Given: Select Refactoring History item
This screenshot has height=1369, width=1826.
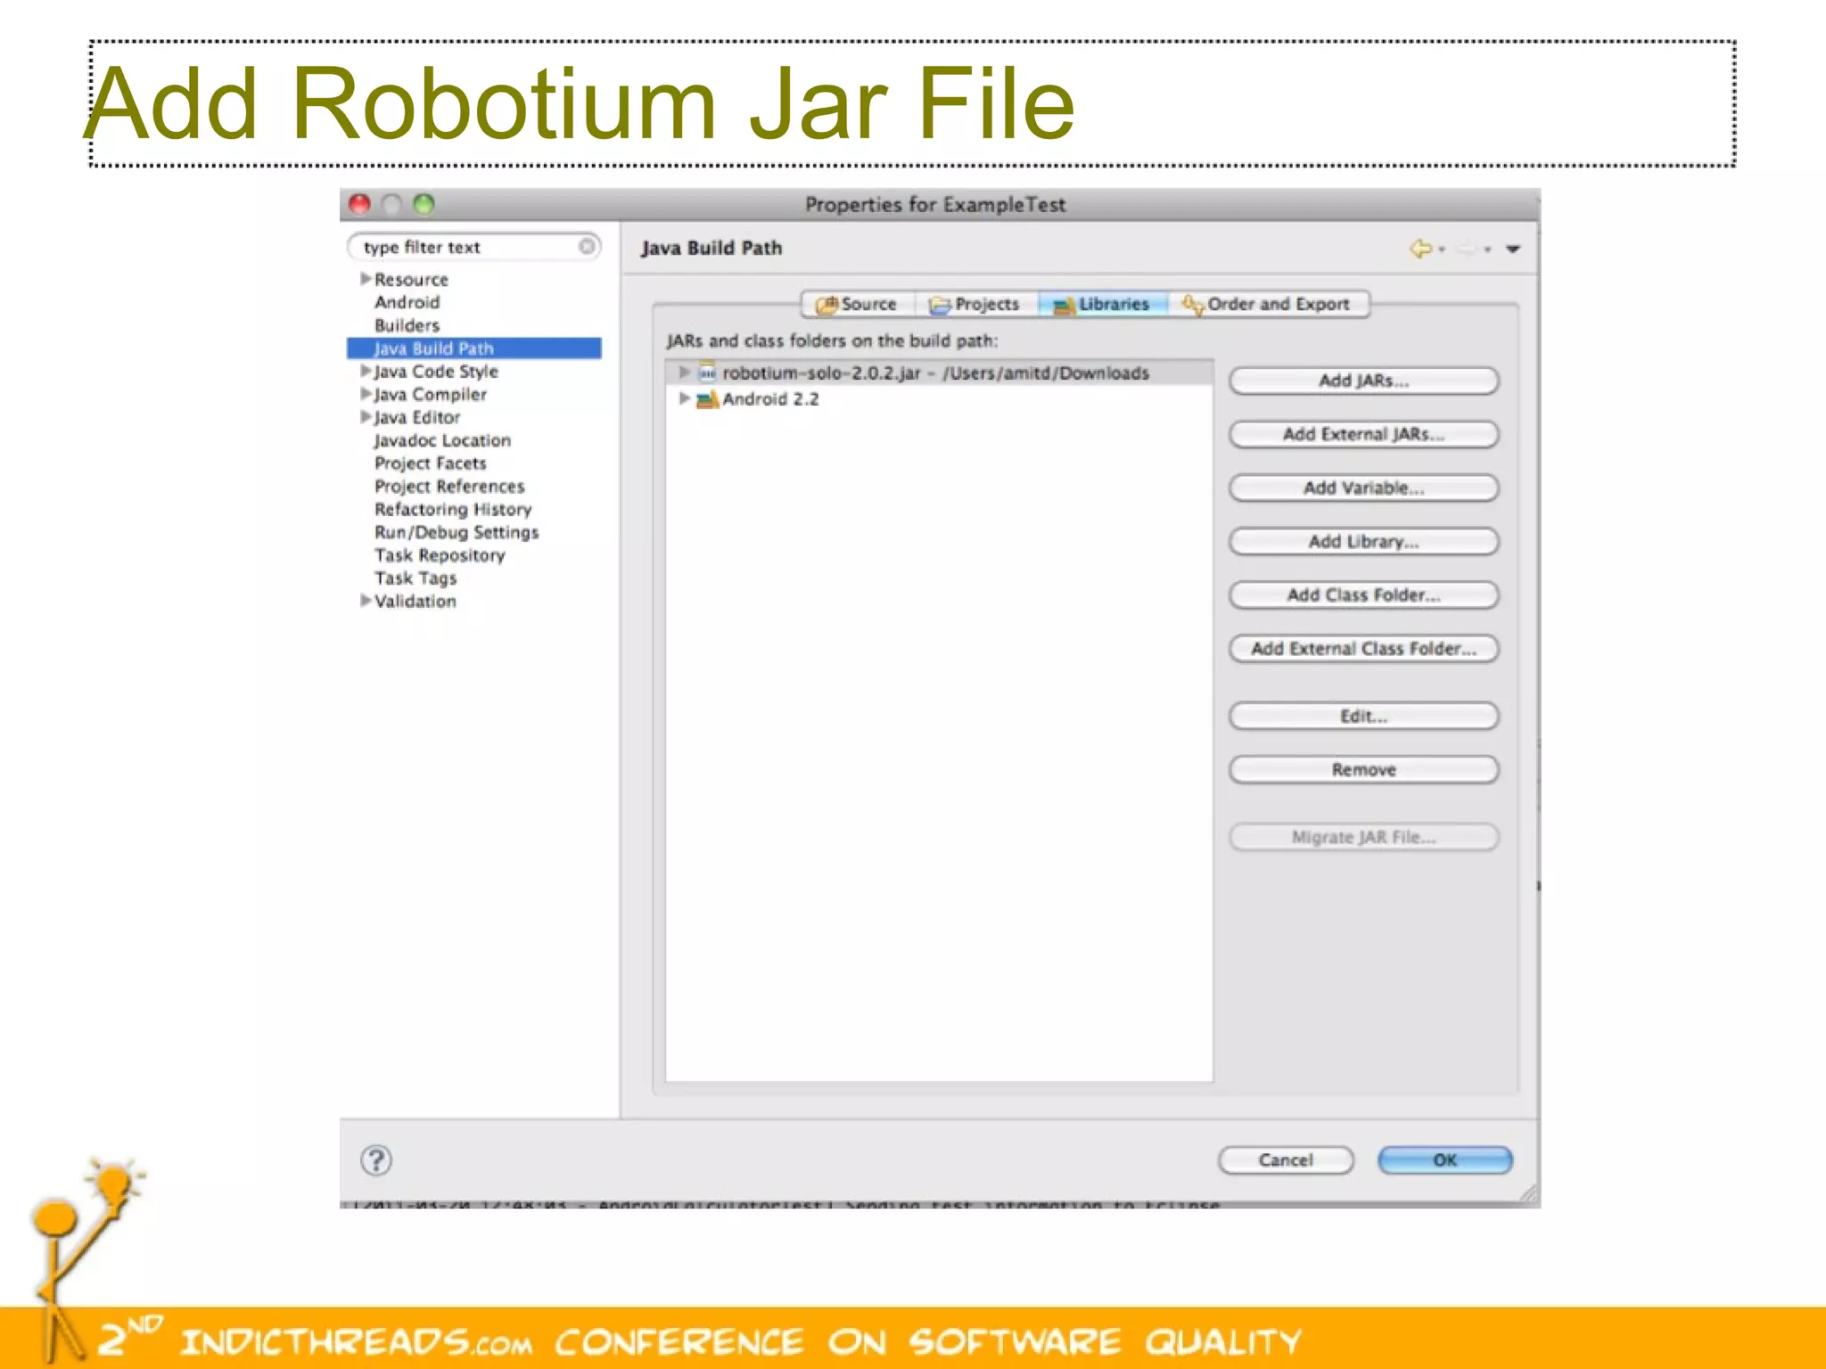Looking at the screenshot, I should (453, 510).
